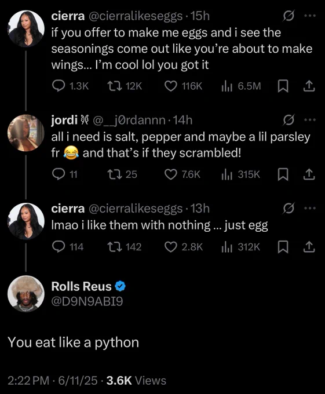Image resolution: width=325 pixels, height=394 pixels.
Task: Open Rolls Reus profile avatar
Action: pos(26,294)
